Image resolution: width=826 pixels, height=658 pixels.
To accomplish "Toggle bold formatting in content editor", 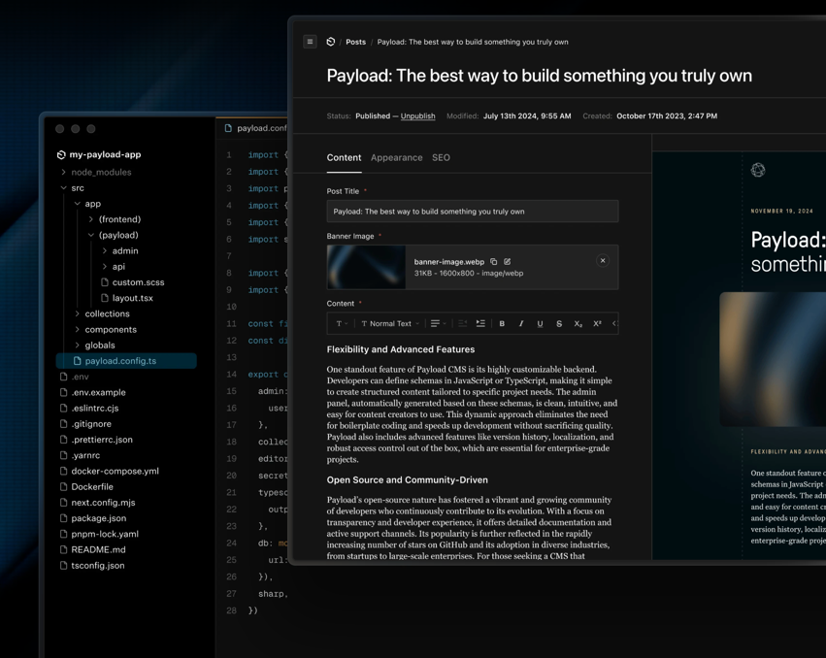I will click(502, 324).
